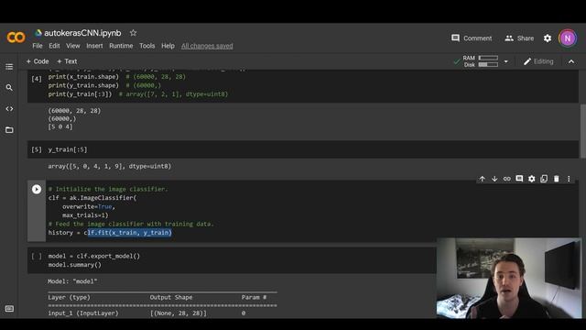Collapse the header with the chevron
The image size is (586, 330).
571,61
